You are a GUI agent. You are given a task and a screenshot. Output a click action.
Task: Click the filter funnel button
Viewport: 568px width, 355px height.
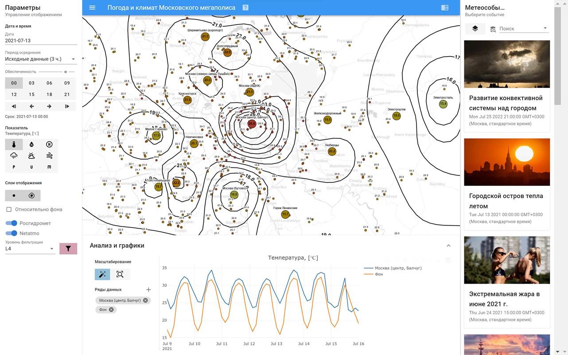pyautogui.click(x=68, y=249)
